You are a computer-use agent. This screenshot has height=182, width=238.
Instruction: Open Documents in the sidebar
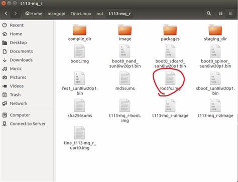point(27,51)
